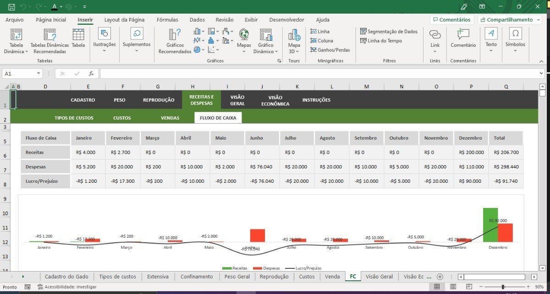The height and width of the screenshot is (294, 550).
Task: Open the Fórmulas ribbon tab
Action: tap(167, 20)
